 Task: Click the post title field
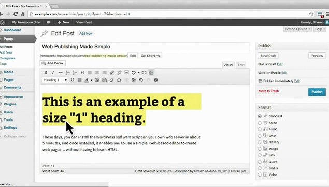click(145, 47)
